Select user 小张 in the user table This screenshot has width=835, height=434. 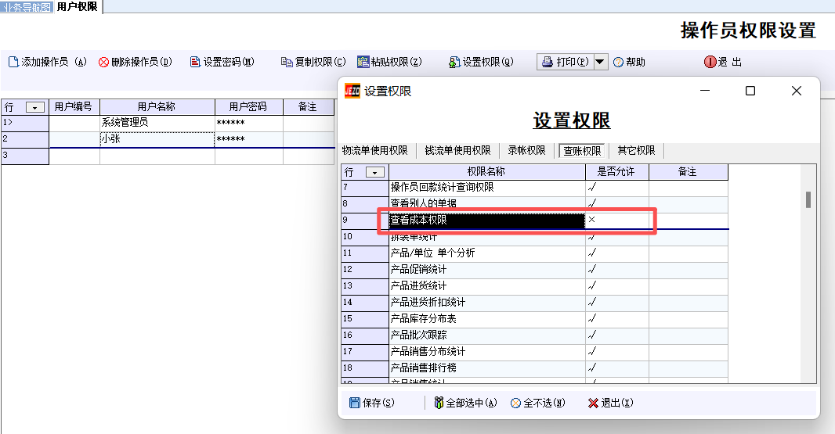(157, 139)
